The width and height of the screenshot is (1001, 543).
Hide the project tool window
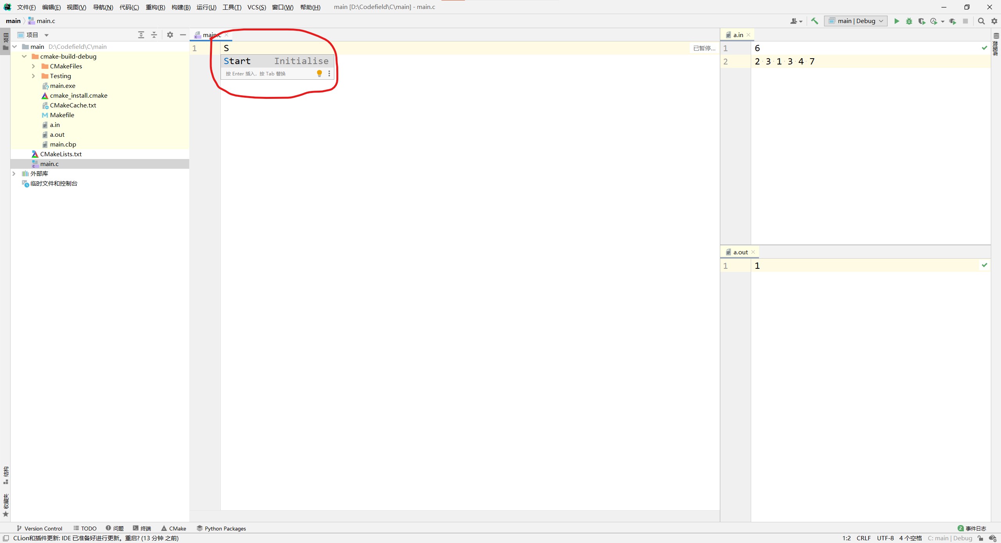coord(183,35)
